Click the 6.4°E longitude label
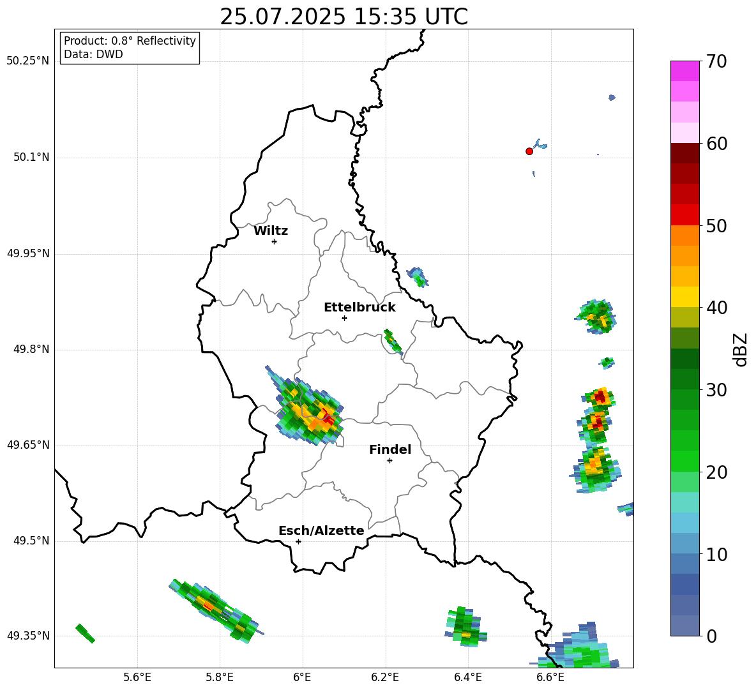This screenshot has height=690, width=756. coord(467,677)
